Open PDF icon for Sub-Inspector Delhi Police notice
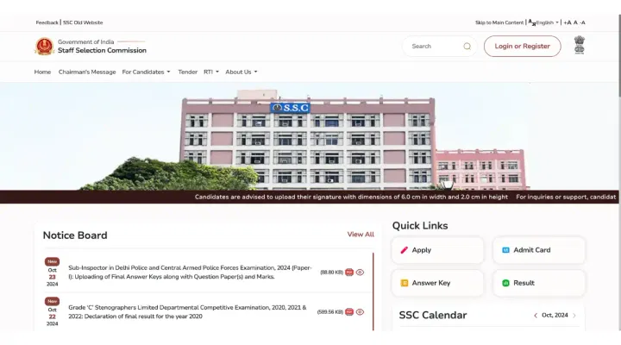 [349, 272]
